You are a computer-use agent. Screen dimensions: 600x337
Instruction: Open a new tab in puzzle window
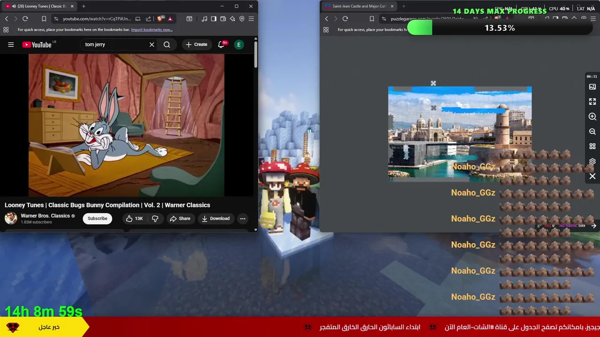click(x=404, y=6)
